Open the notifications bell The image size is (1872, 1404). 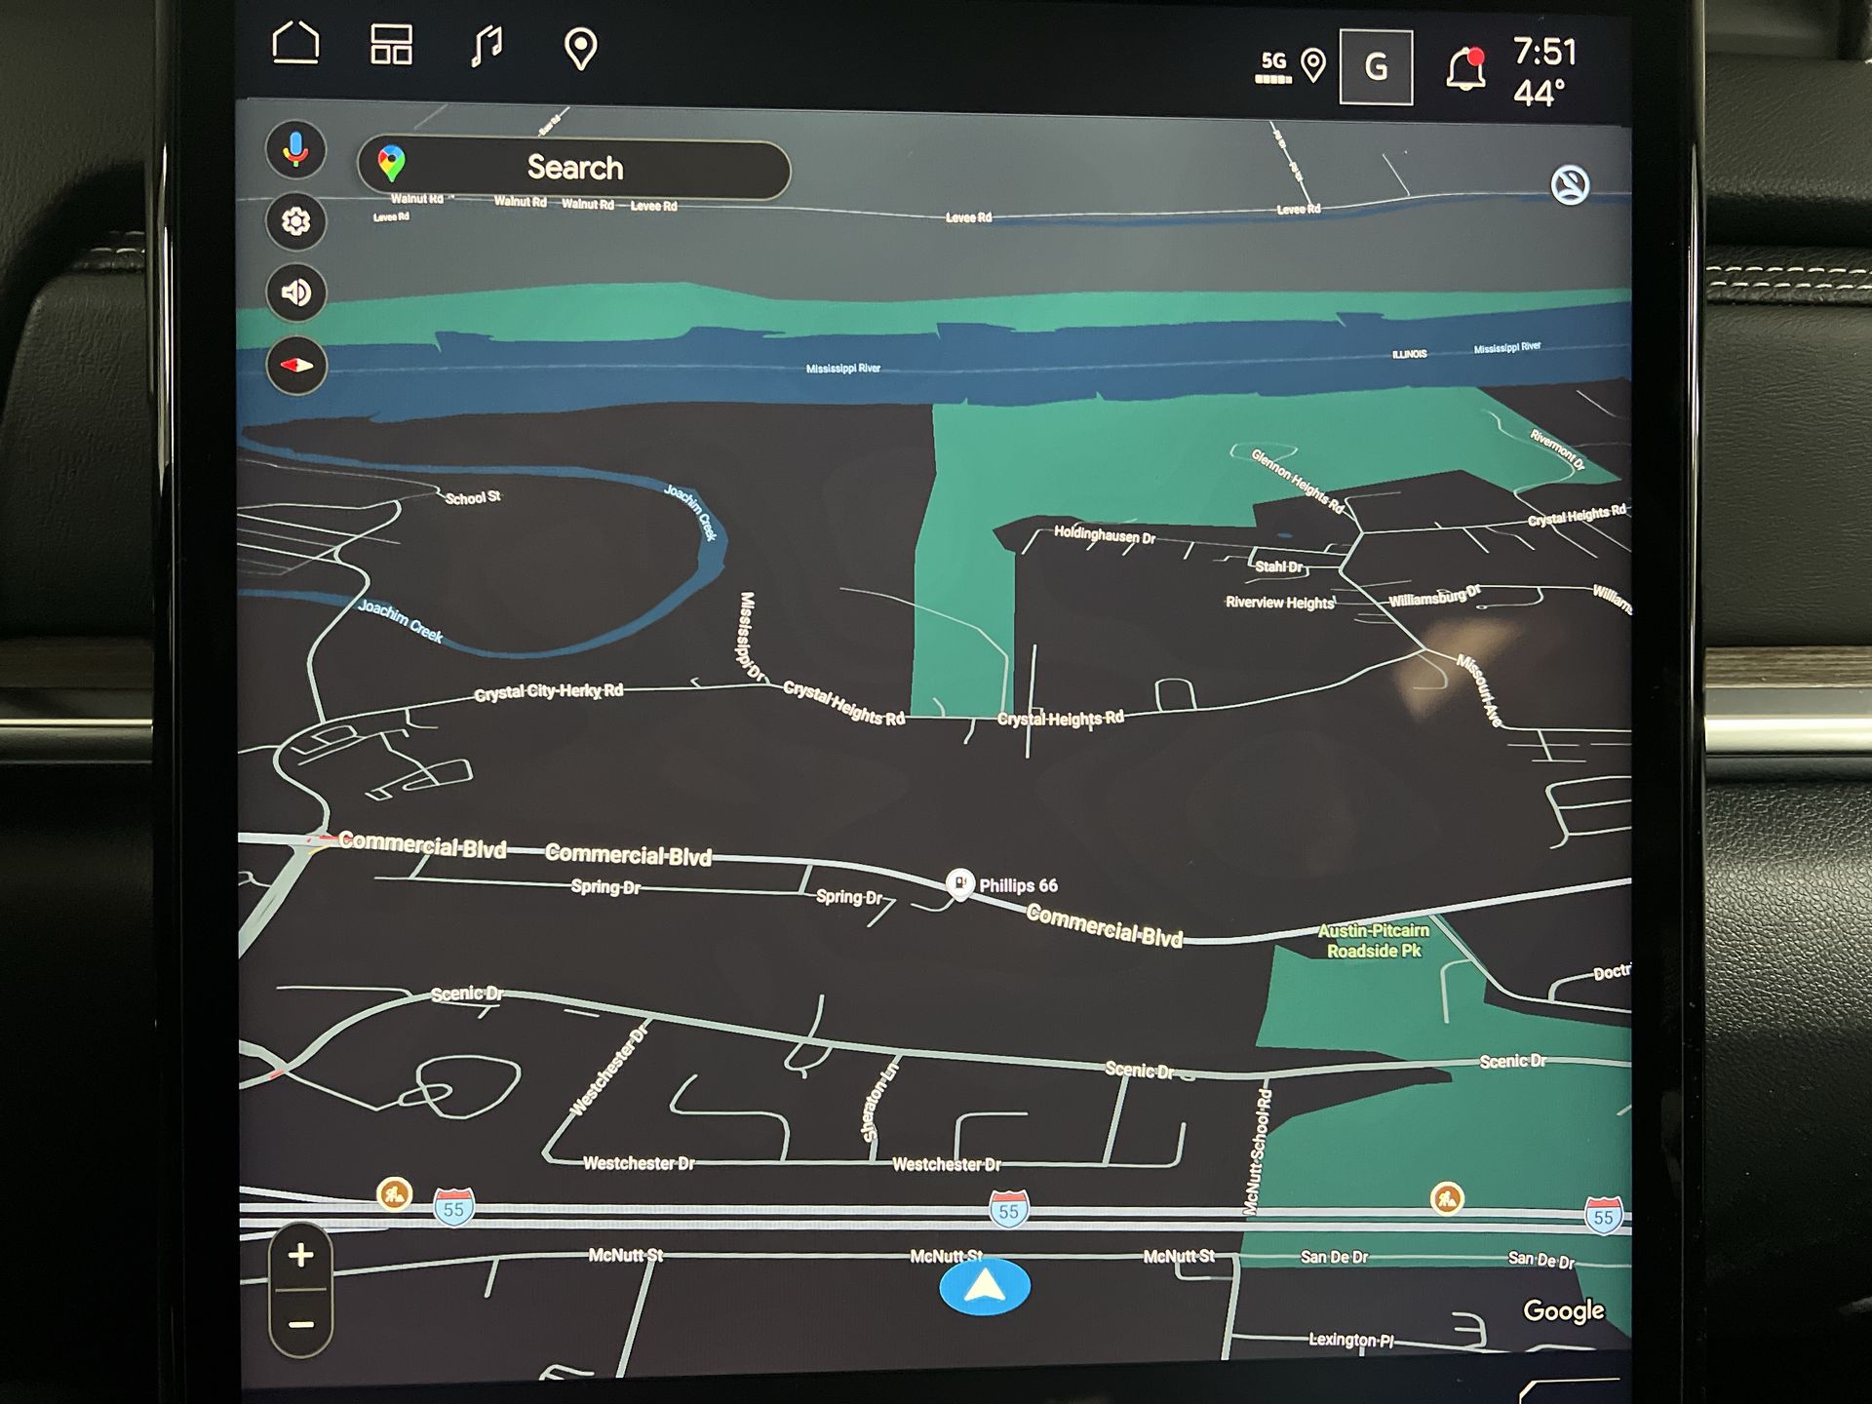tap(1464, 69)
